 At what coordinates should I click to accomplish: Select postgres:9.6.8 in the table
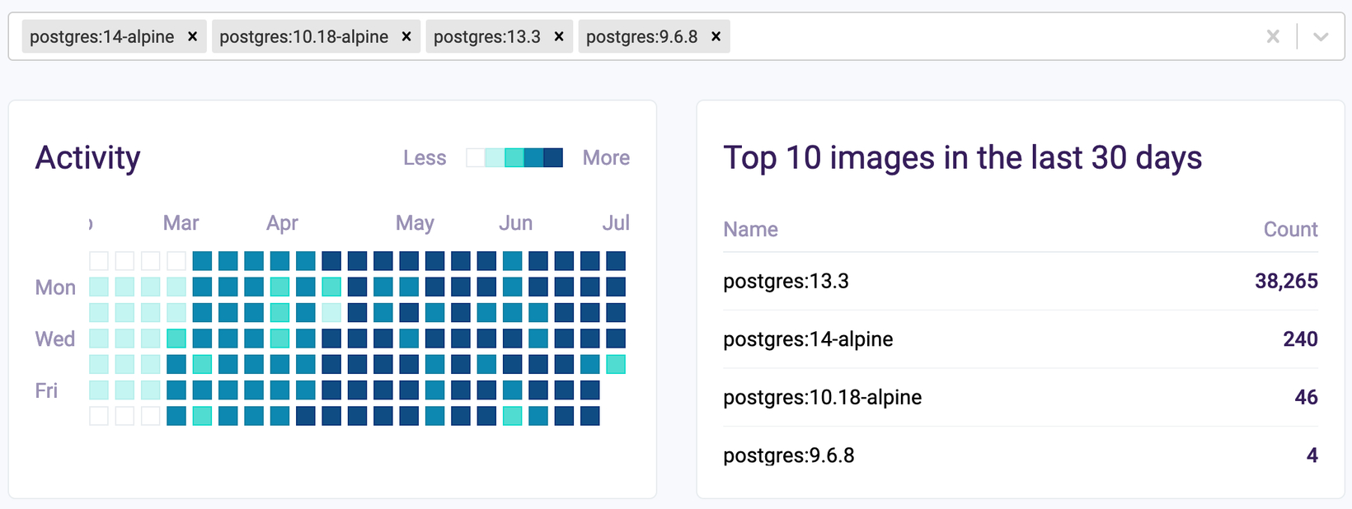pyautogui.click(x=788, y=455)
